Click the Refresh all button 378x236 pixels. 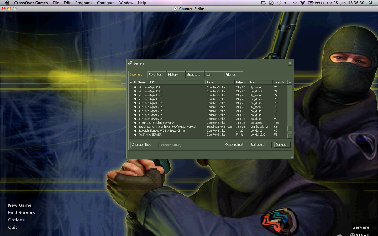pyautogui.click(x=260, y=145)
